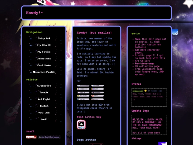Click the '>>>' marker above the badges
193x145 pixels.
79,81
